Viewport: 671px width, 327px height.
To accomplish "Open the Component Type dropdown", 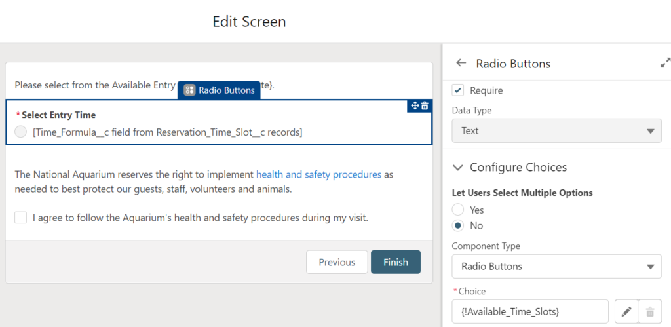I will pos(557,266).
